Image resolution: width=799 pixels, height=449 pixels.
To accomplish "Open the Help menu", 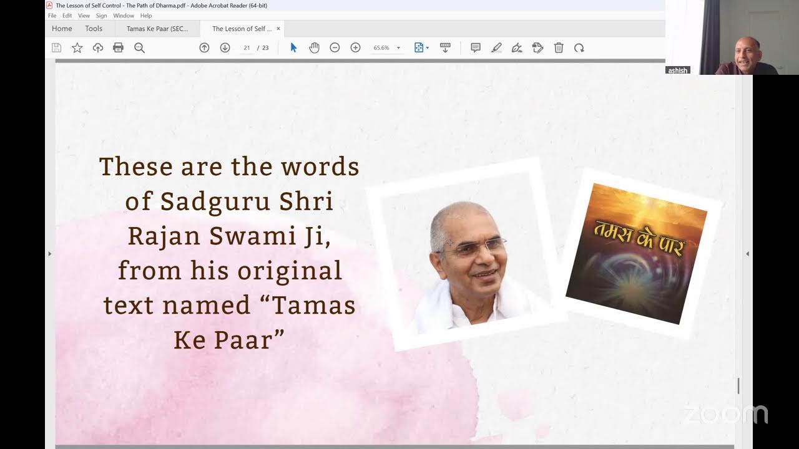I will (x=146, y=16).
